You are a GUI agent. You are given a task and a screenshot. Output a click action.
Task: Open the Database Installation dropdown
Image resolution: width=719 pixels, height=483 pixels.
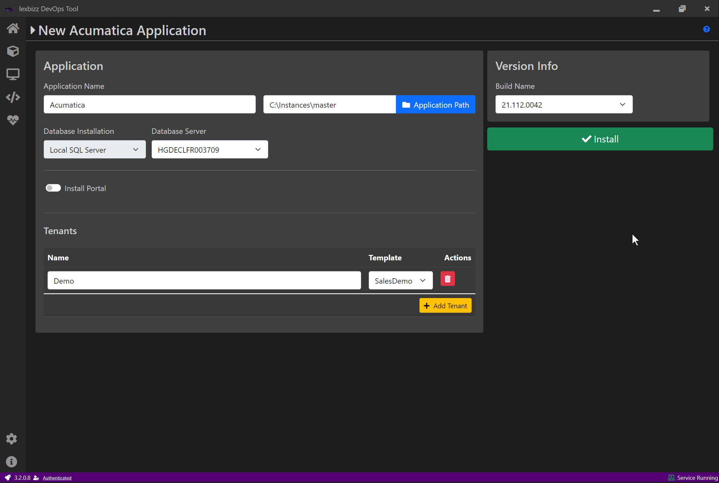coord(95,149)
